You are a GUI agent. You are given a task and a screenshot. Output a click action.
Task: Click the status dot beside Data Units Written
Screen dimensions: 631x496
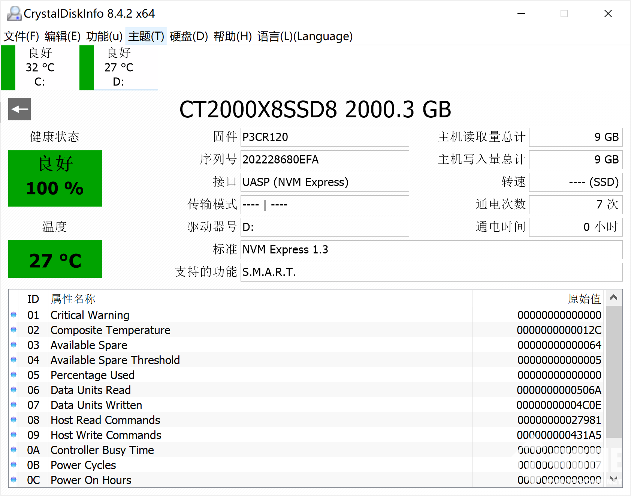click(14, 405)
